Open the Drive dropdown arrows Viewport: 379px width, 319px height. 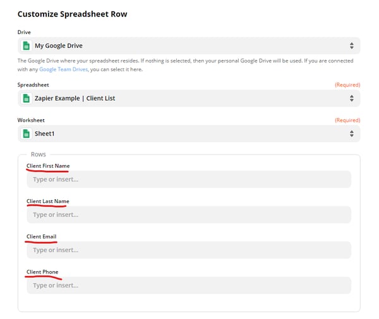(352, 45)
